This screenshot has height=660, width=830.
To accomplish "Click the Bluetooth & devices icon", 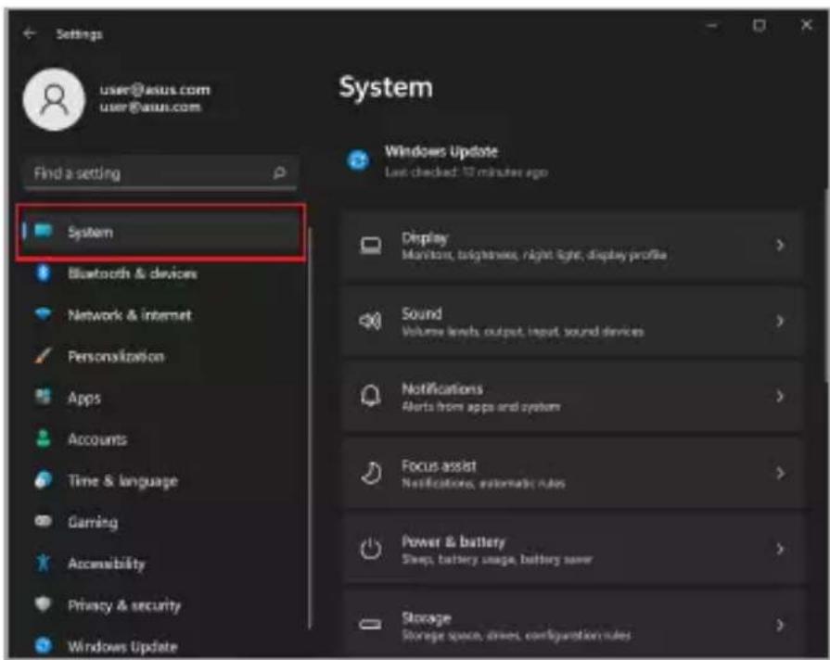I will coord(43,273).
